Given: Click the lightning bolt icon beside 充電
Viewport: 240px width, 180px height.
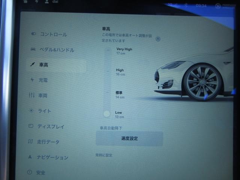Looking at the screenshot, I should pyautogui.click(x=32, y=80).
